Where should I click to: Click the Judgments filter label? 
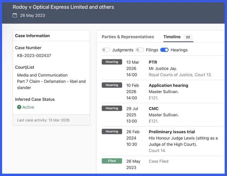click(123, 50)
